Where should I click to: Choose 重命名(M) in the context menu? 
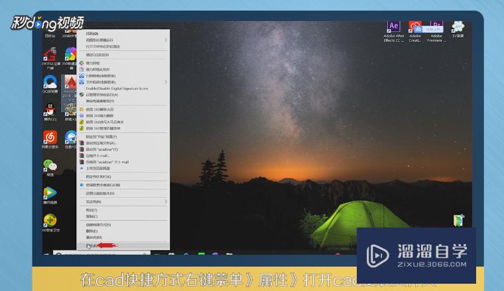pos(123,237)
